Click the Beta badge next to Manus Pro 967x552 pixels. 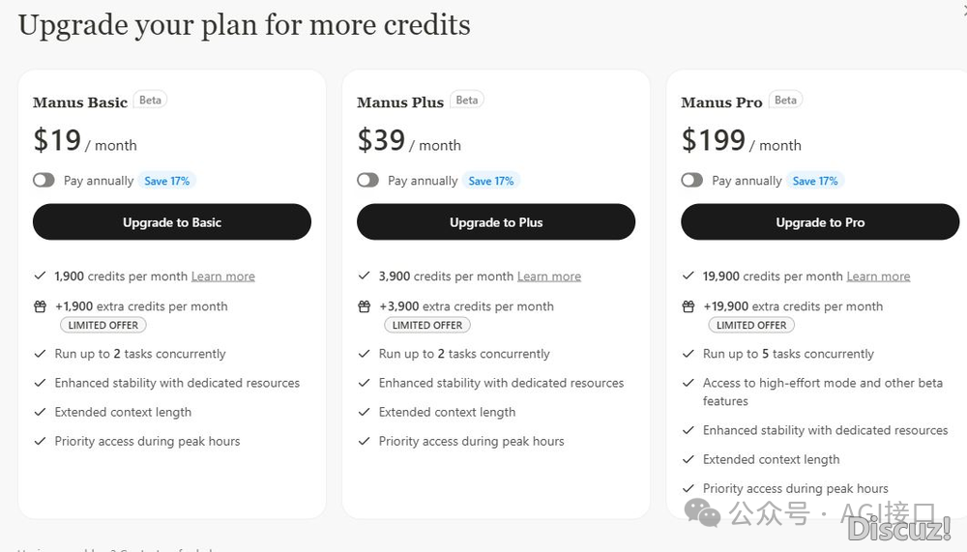point(786,100)
